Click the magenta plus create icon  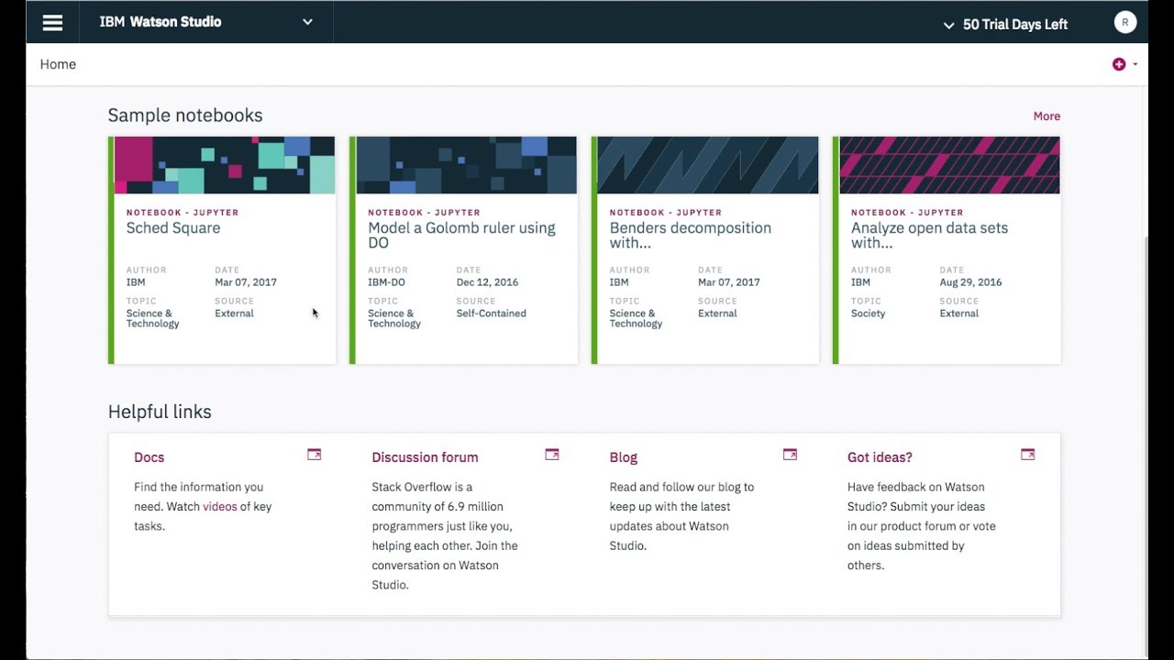tap(1119, 64)
